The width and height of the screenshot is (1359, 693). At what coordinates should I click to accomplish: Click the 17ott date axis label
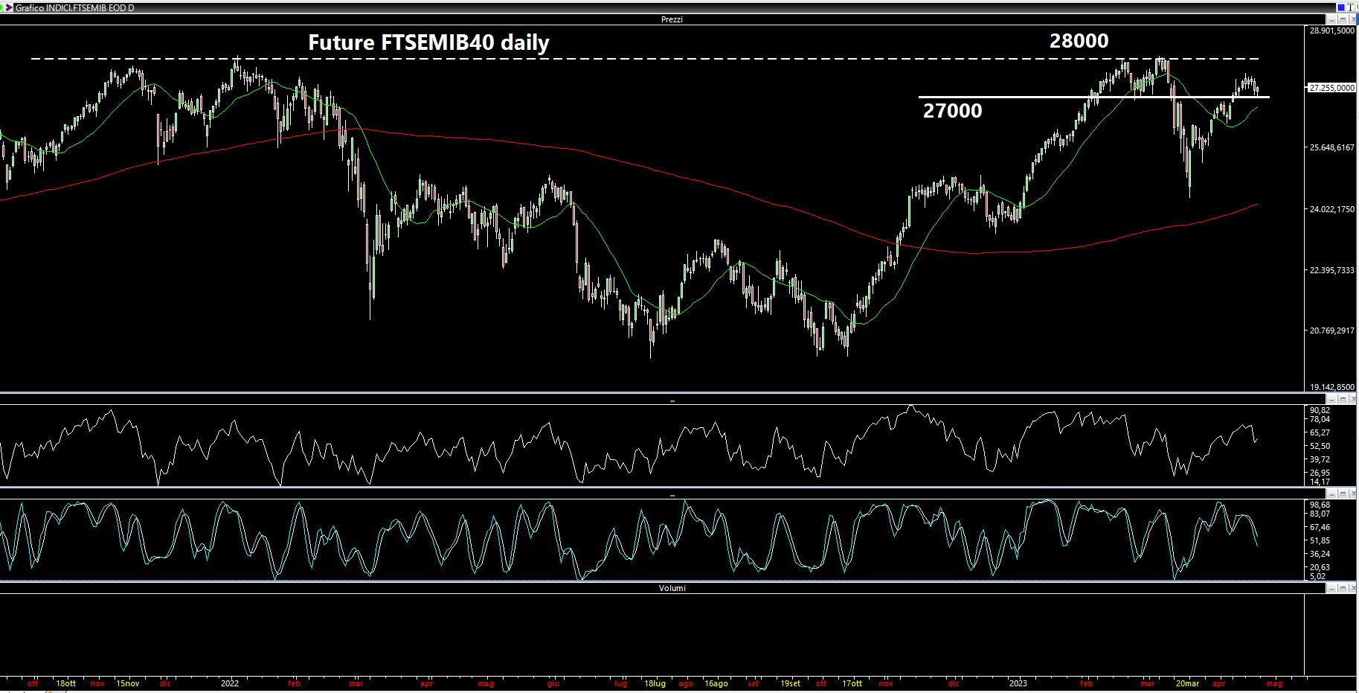tap(852, 683)
